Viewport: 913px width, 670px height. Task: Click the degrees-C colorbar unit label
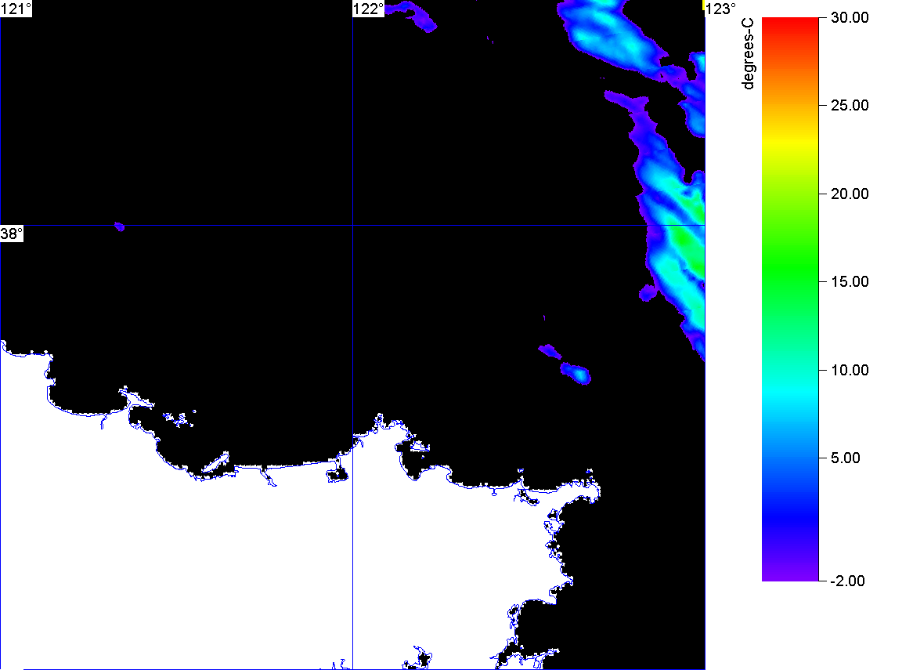pyautogui.click(x=748, y=53)
